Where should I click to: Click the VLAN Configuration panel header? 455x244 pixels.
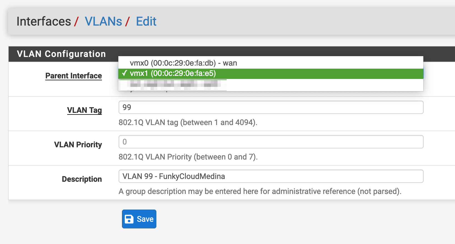61,54
